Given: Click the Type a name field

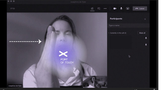Looking at the screenshot, I should pos(128,25).
